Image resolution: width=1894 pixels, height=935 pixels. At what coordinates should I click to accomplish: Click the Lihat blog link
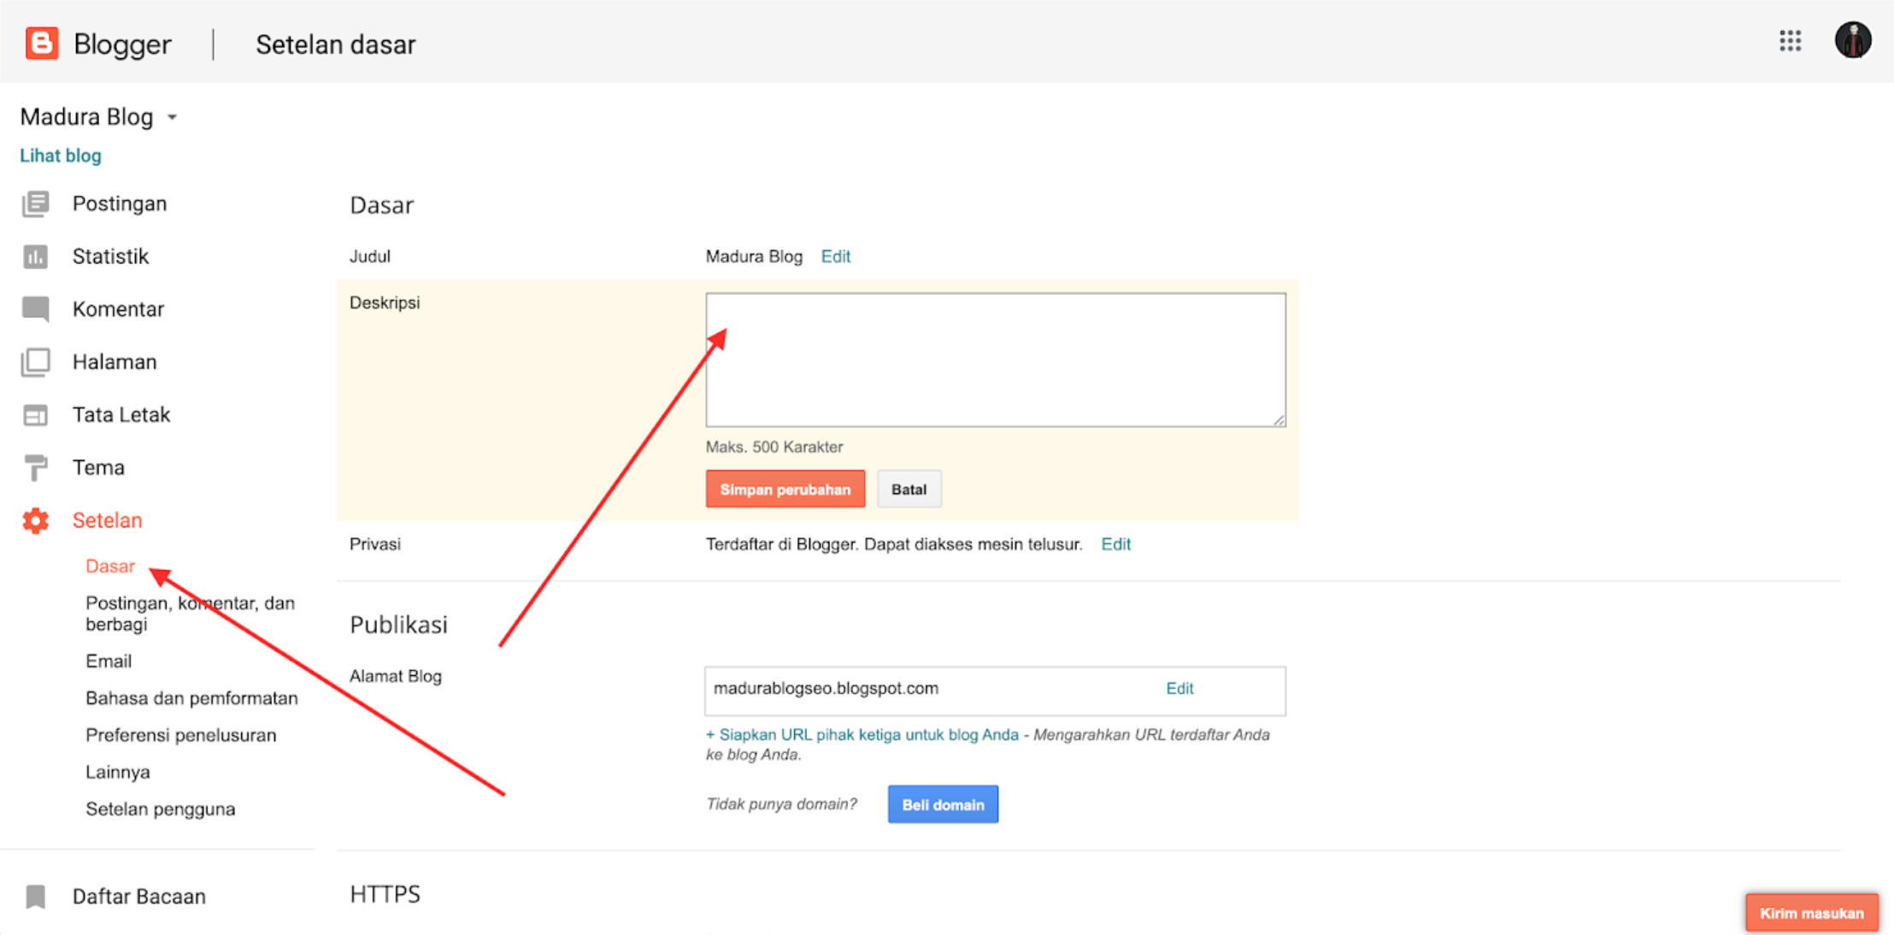(61, 156)
